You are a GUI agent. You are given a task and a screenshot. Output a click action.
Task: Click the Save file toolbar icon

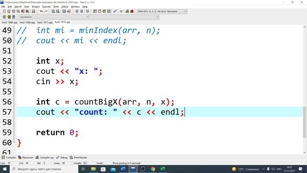[x=13, y=12]
